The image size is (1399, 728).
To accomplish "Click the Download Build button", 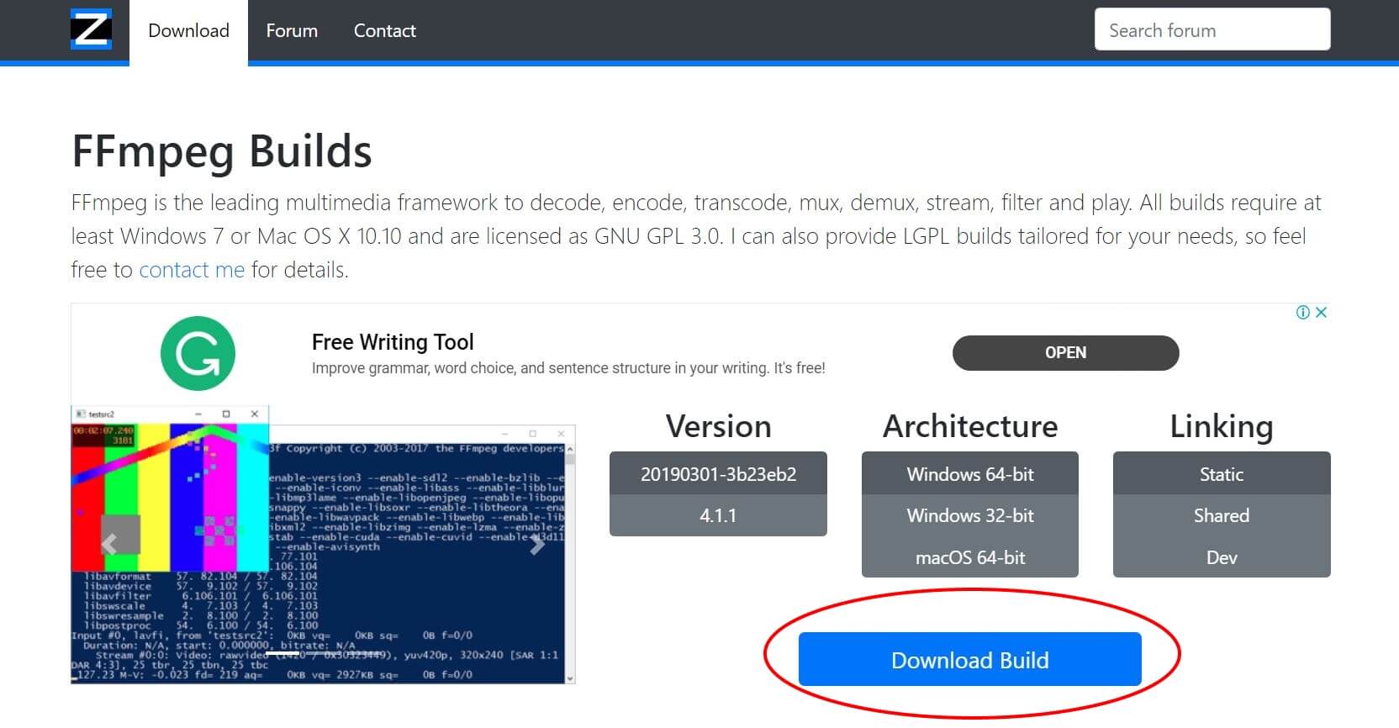I will (970, 660).
